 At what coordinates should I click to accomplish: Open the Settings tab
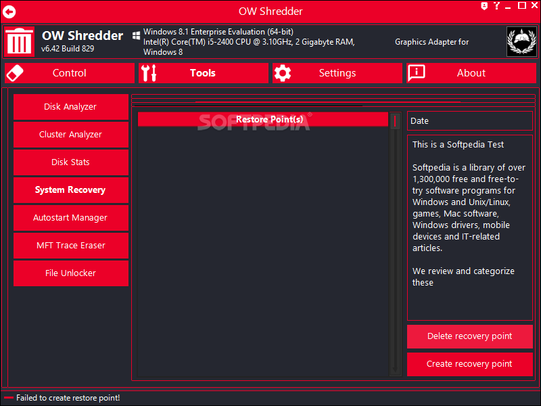[x=337, y=73]
